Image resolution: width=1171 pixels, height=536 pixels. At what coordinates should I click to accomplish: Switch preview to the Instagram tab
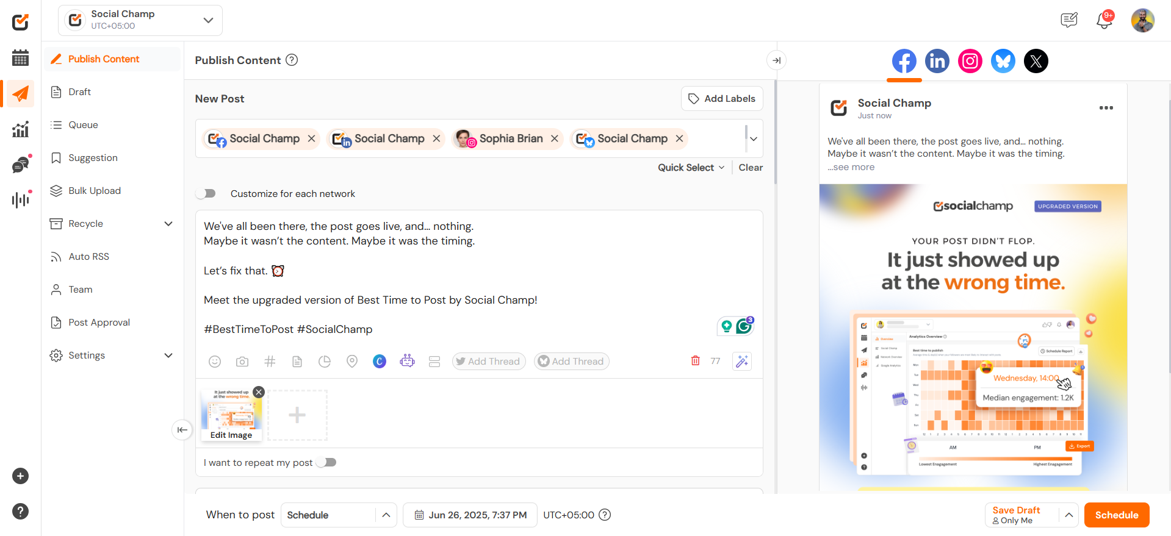coord(970,61)
